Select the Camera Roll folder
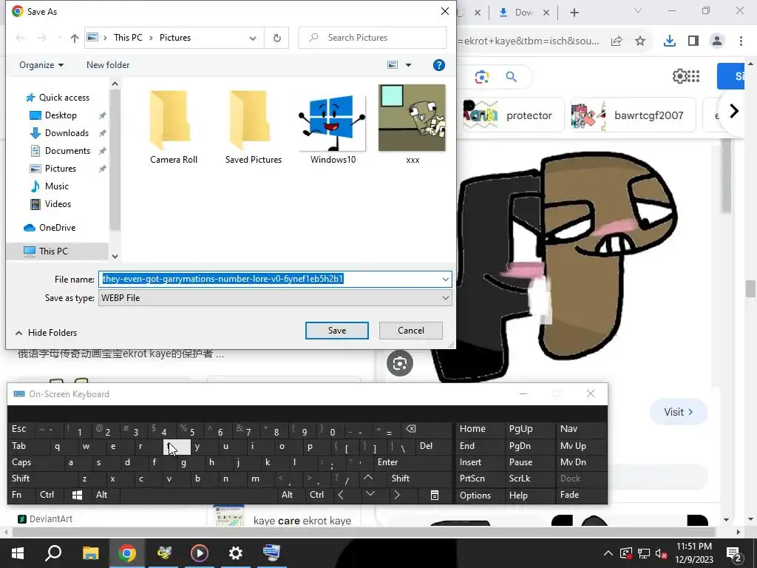757x568 pixels. pyautogui.click(x=173, y=127)
